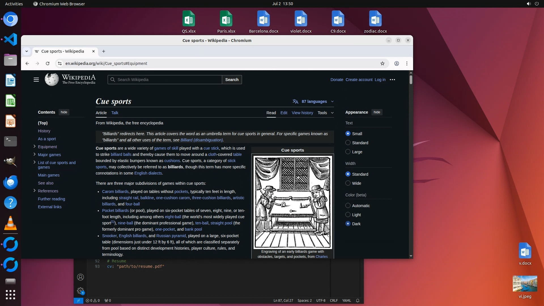Launch VLC from the Ubuntu dock
This screenshot has width=544, height=306.
click(10, 223)
